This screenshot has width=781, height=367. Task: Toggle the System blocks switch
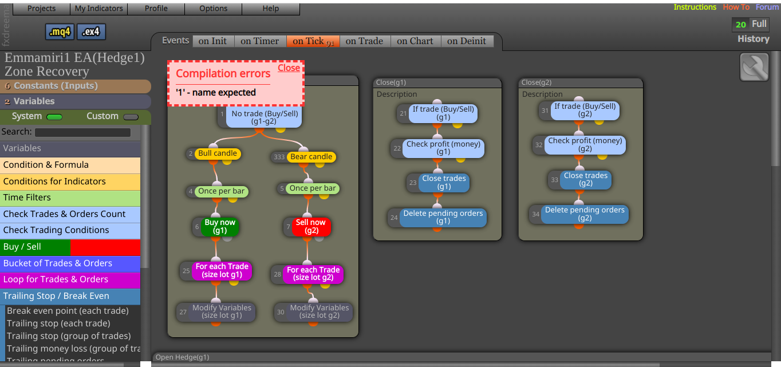(54, 117)
